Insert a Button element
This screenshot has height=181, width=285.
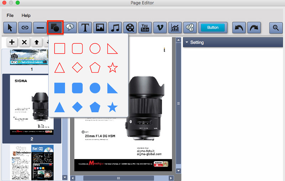(x=213, y=28)
